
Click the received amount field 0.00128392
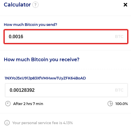pyautogui.click(x=66, y=90)
